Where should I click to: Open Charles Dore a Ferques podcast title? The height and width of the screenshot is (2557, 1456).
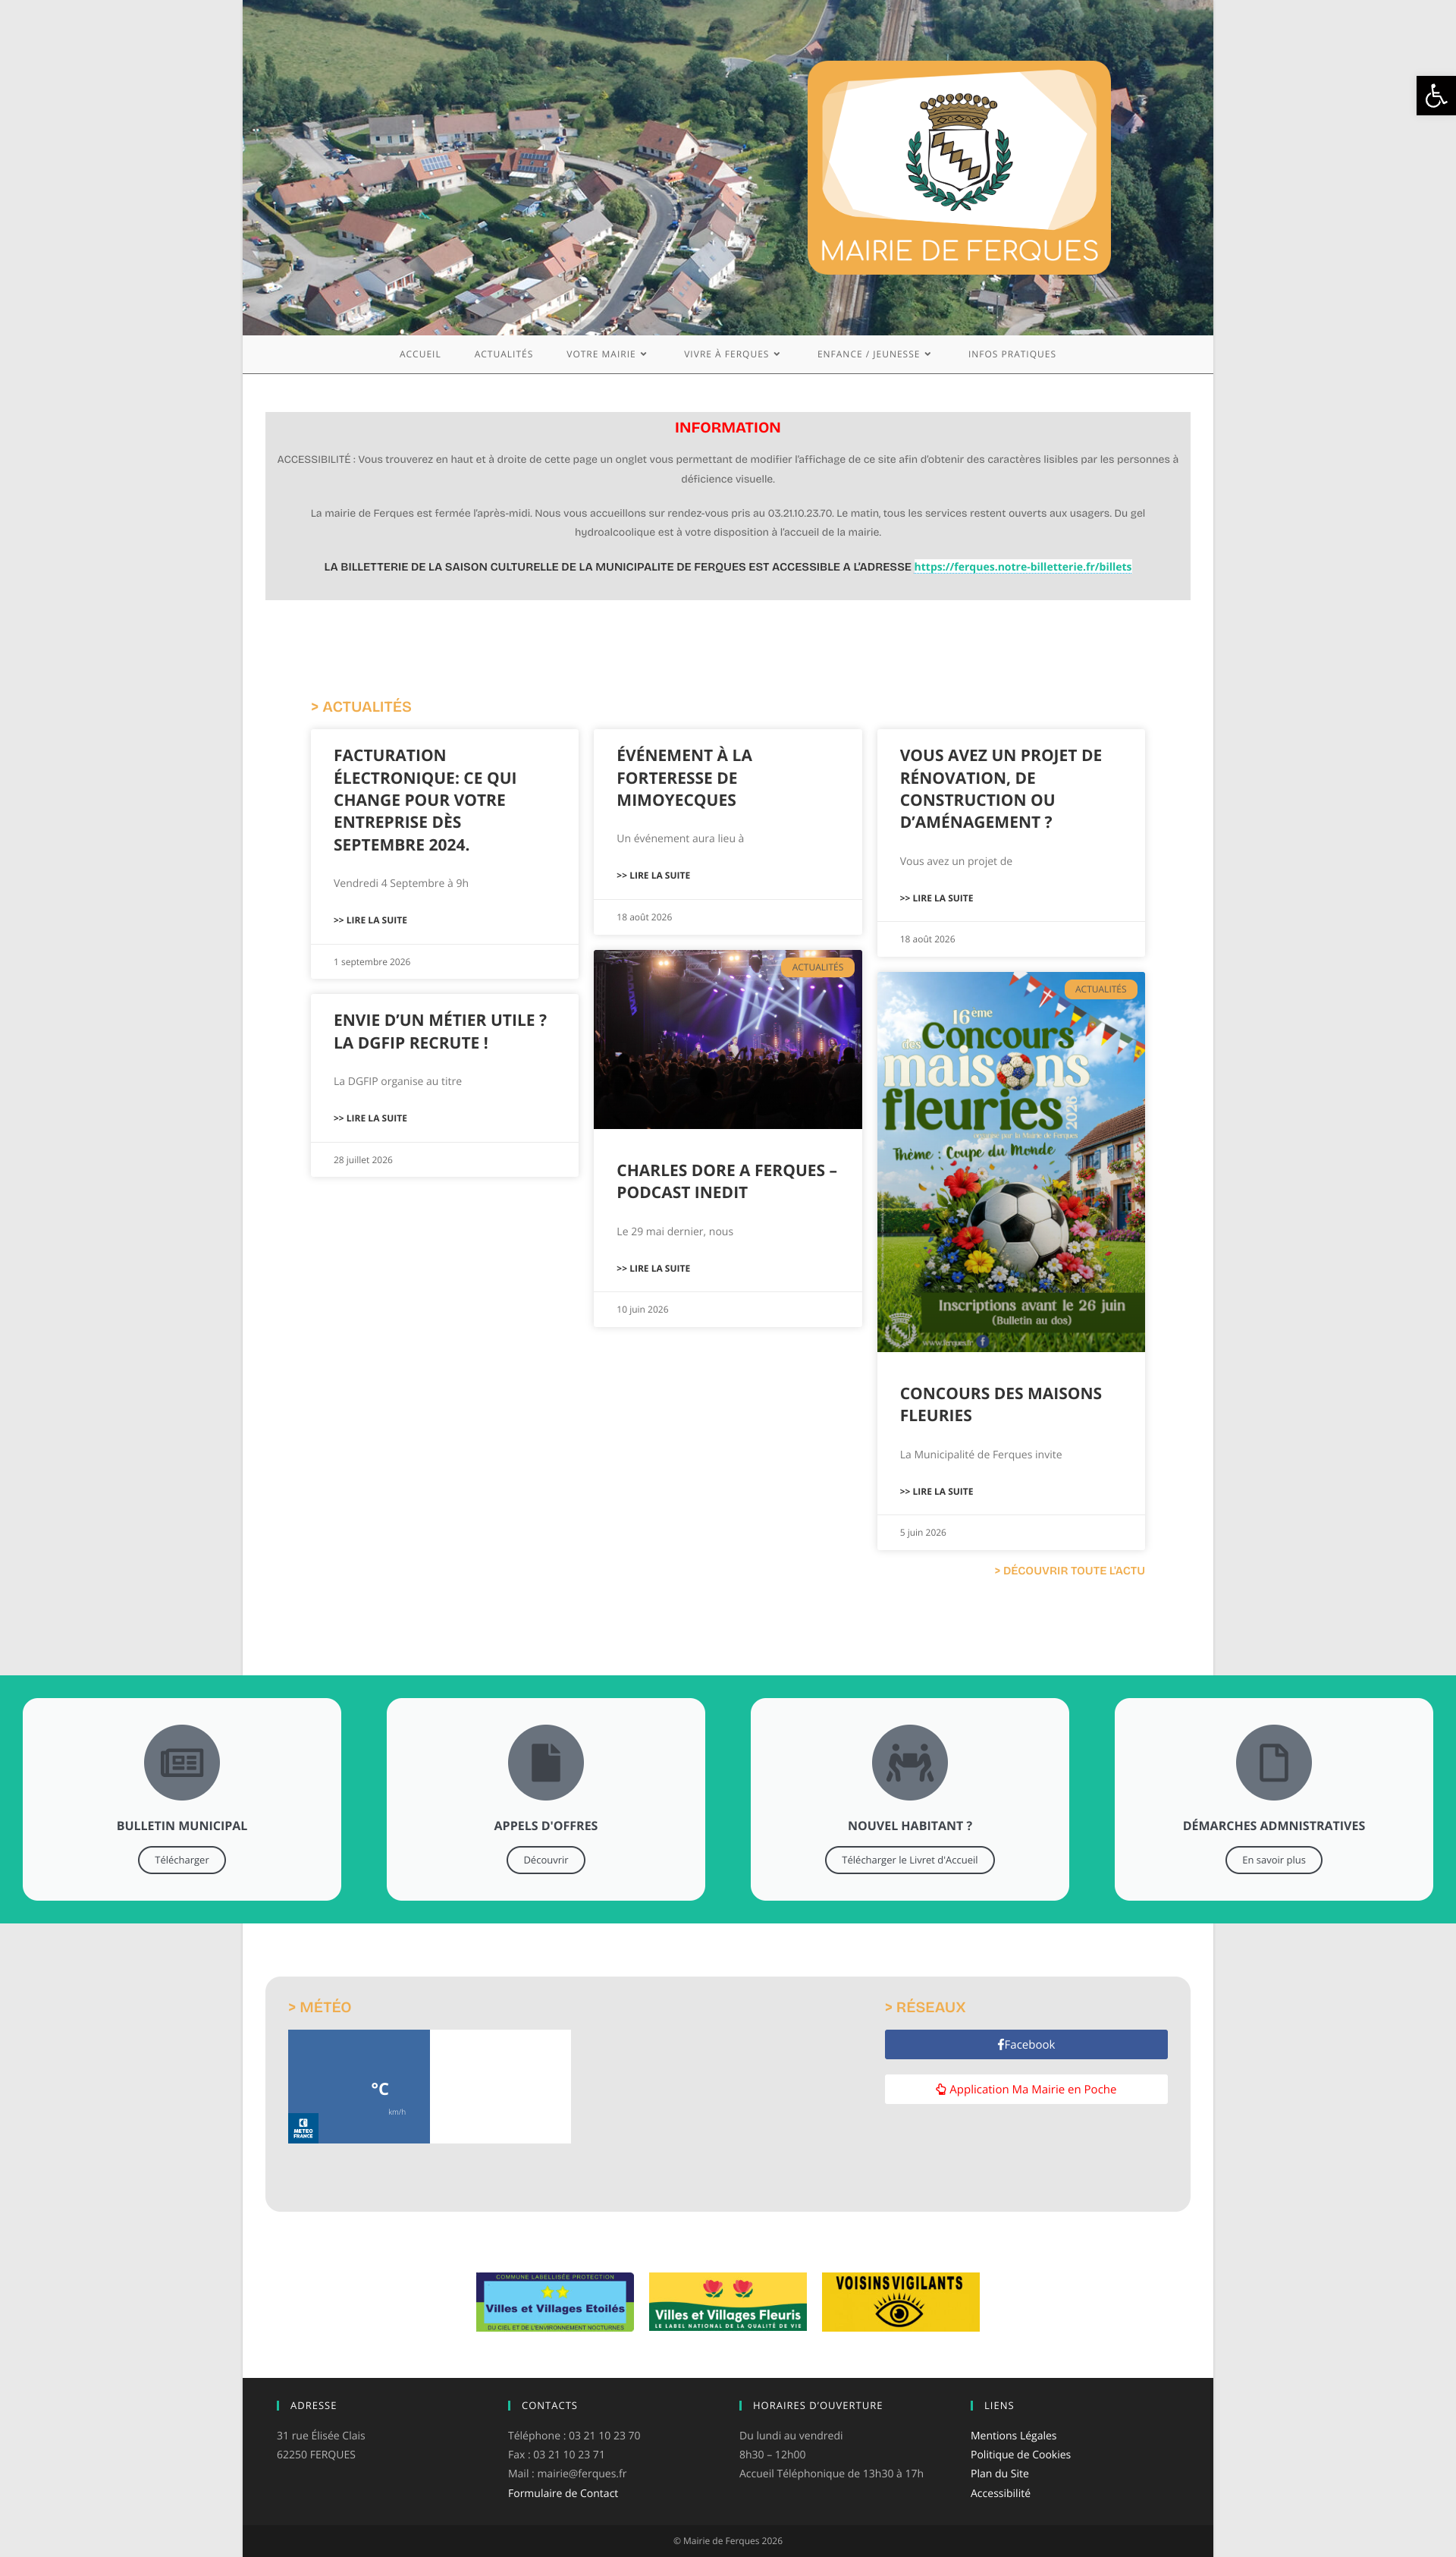pyautogui.click(x=727, y=1181)
